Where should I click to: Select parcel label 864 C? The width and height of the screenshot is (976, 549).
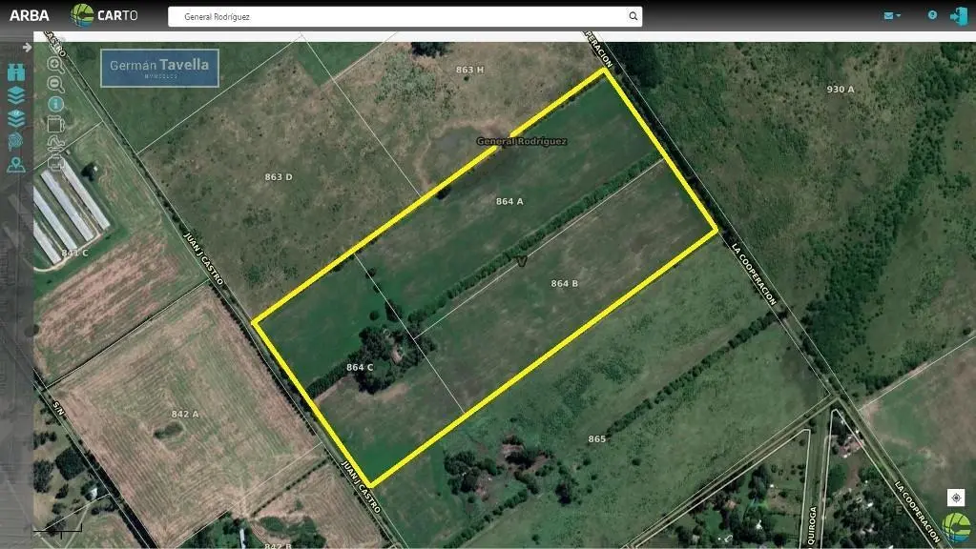[x=360, y=368]
